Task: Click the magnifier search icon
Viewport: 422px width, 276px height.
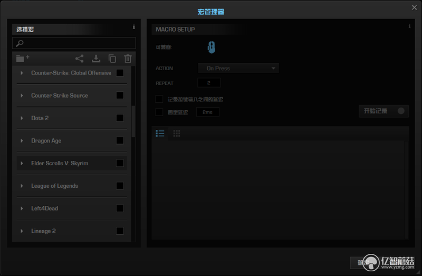Action: pos(20,43)
